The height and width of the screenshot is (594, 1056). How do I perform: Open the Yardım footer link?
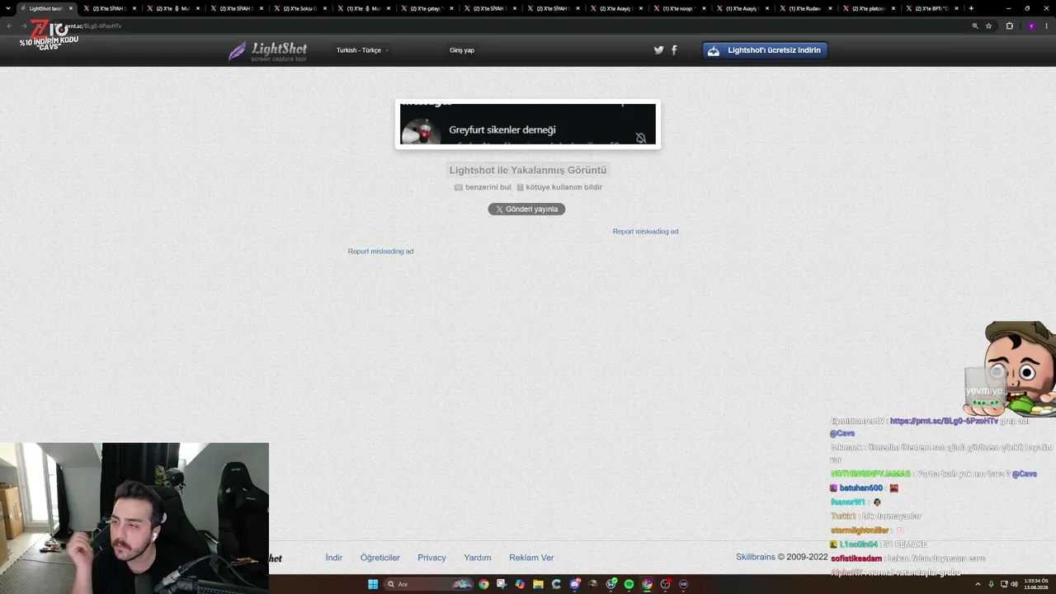click(478, 558)
